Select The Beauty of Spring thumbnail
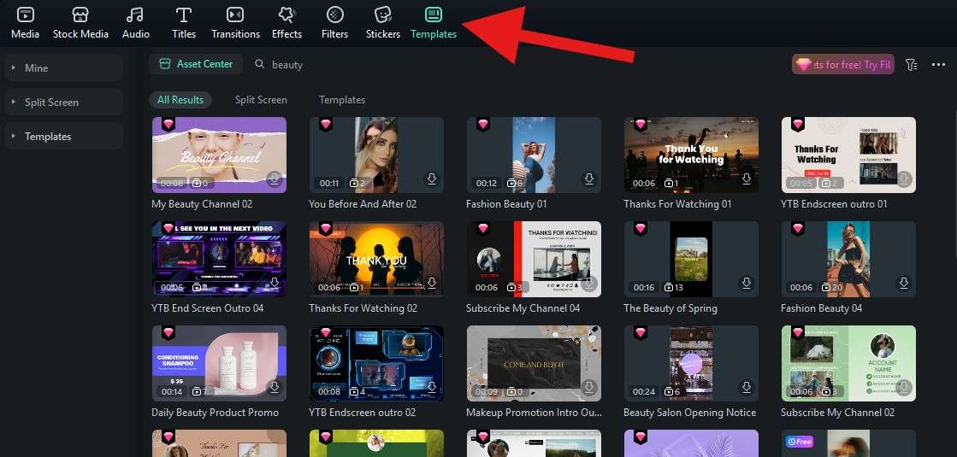The height and width of the screenshot is (457, 957). point(691,259)
